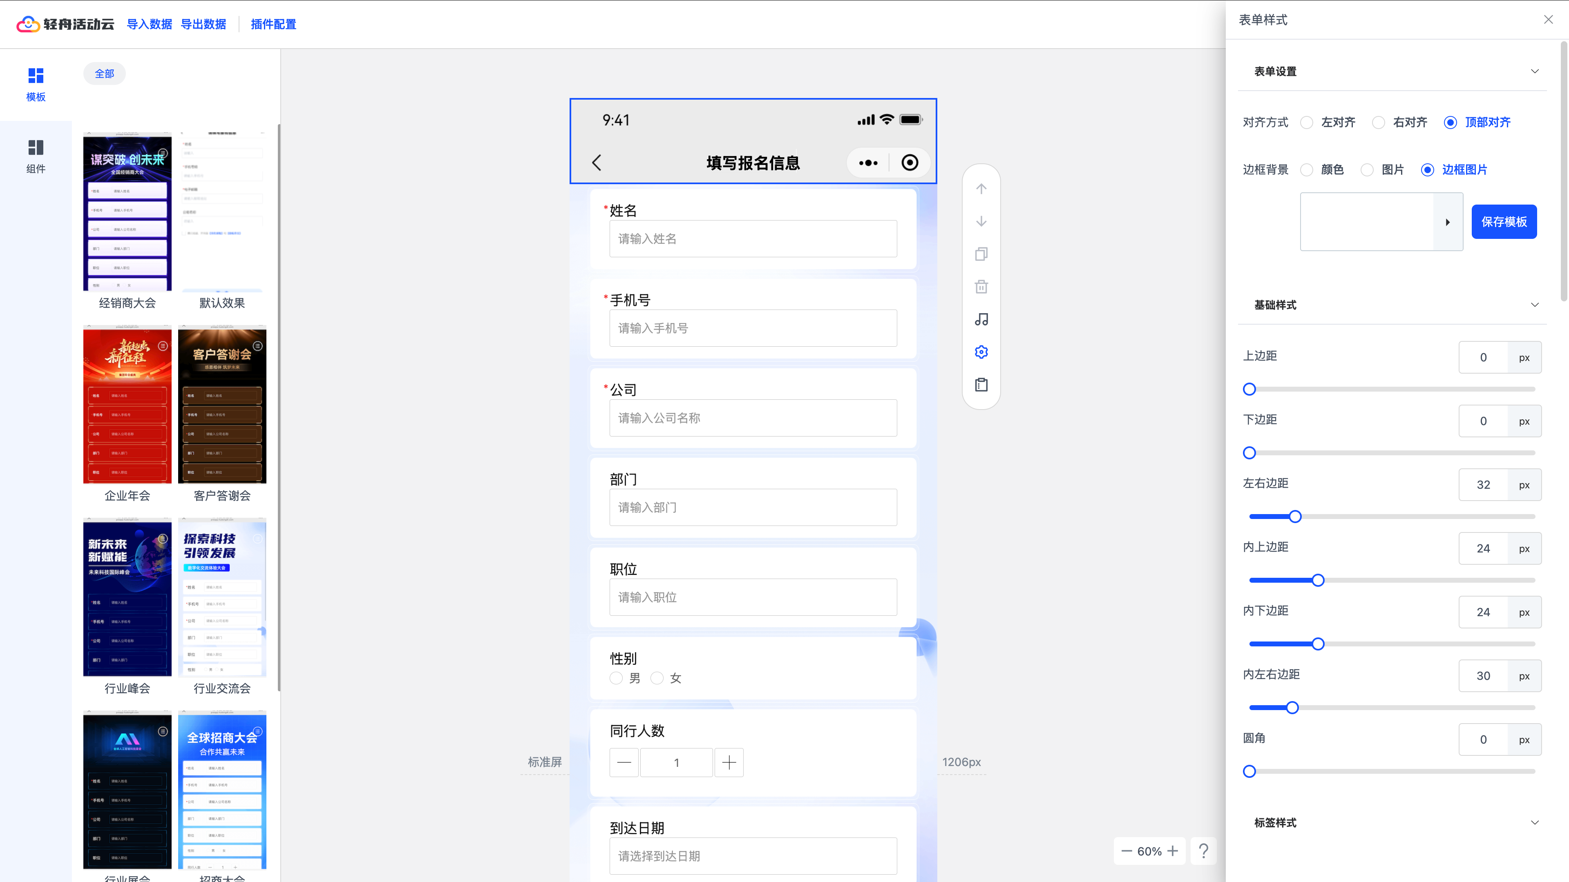
Task: Select 左对齐 alignment option
Action: (x=1307, y=122)
